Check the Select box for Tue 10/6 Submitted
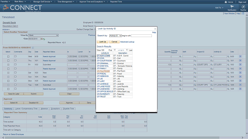The image size is (248, 139). coord(8,85)
